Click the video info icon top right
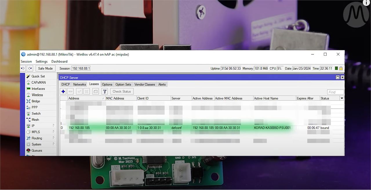This screenshot has height=190, width=371. coord(367,3)
